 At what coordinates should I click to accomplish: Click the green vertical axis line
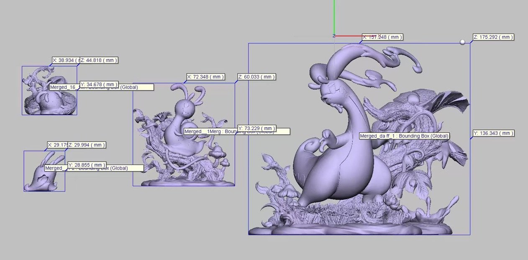pyautogui.click(x=334, y=17)
